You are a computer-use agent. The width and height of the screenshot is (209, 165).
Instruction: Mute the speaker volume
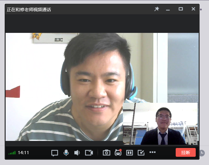77,153
